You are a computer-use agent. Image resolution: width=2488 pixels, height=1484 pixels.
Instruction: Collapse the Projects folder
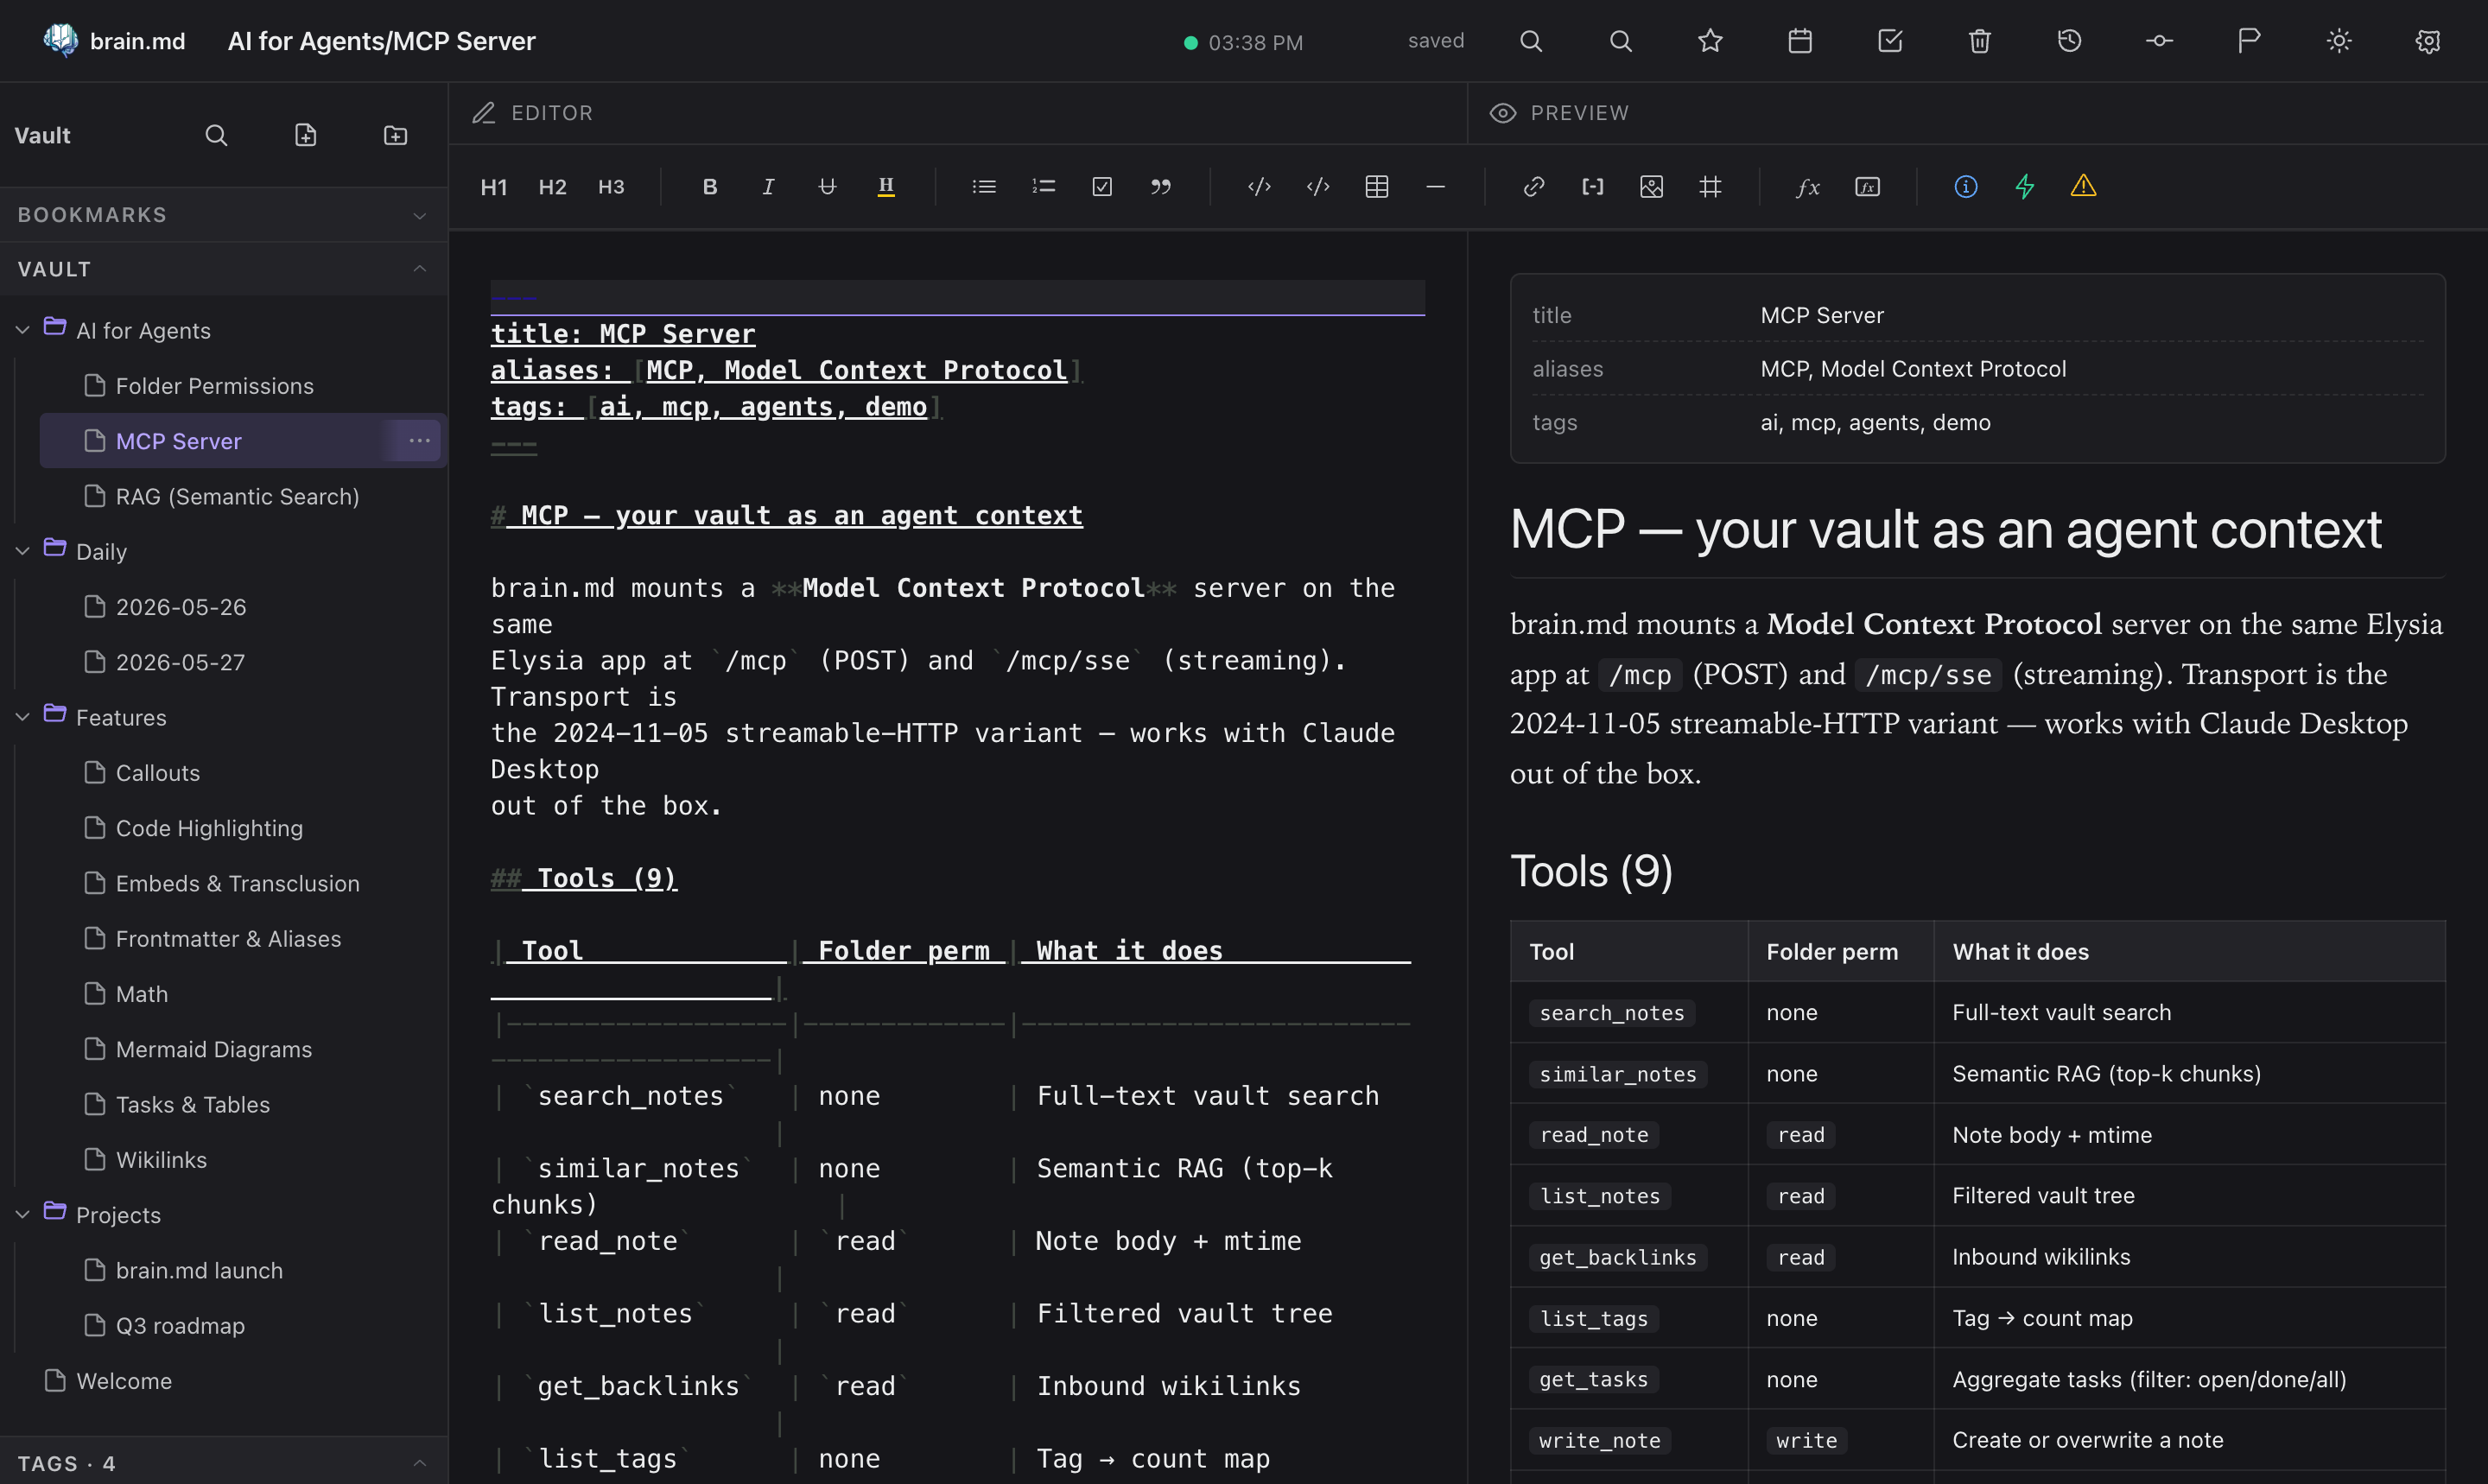pos(23,1214)
